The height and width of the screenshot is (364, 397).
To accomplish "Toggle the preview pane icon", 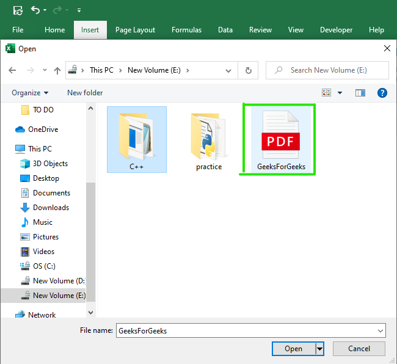I will pos(360,93).
